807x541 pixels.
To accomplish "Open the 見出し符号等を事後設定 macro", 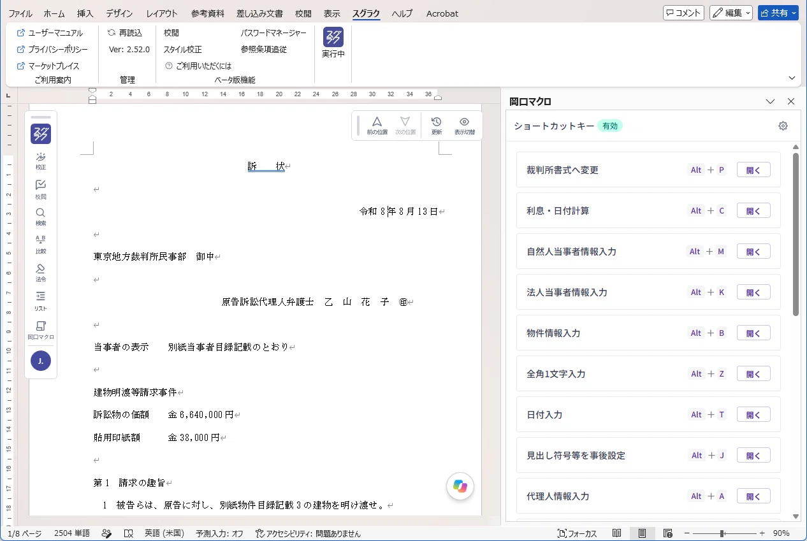I will [x=753, y=456].
